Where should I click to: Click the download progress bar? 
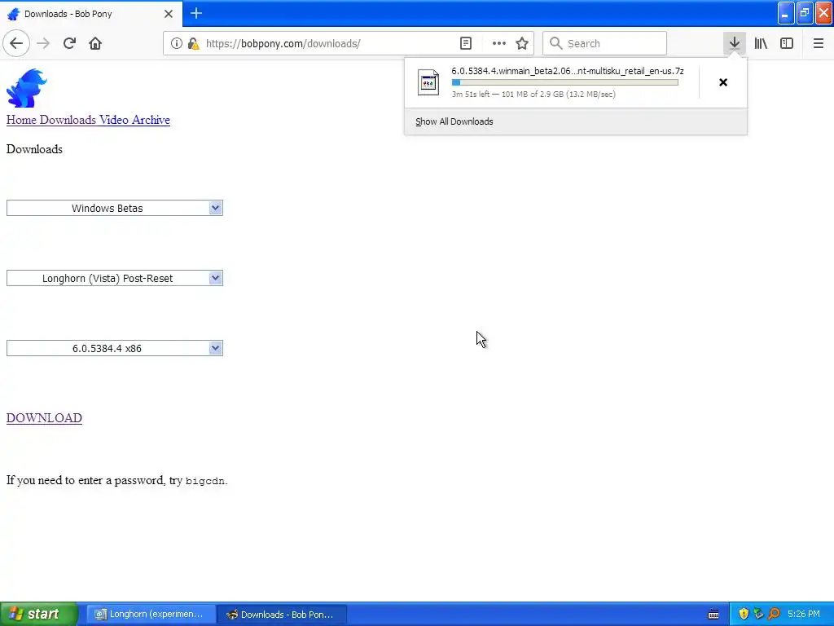[565, 82]
